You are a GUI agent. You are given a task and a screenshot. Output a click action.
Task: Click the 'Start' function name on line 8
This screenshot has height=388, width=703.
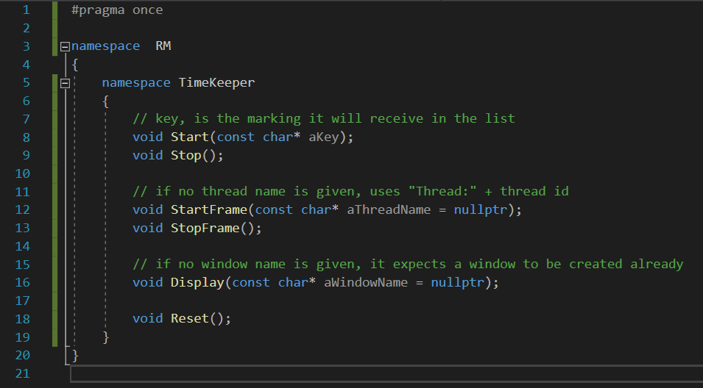(x=190, y=137)
